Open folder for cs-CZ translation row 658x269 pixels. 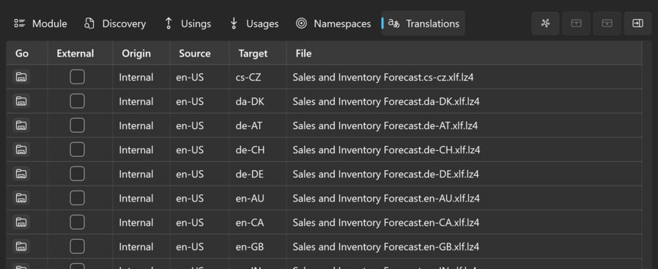click(21, 77)
